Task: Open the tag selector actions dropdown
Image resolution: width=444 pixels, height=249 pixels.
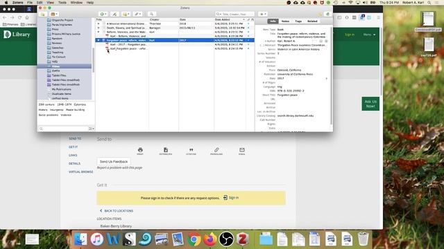Action: pyautogui.click(x=91, y=129)
